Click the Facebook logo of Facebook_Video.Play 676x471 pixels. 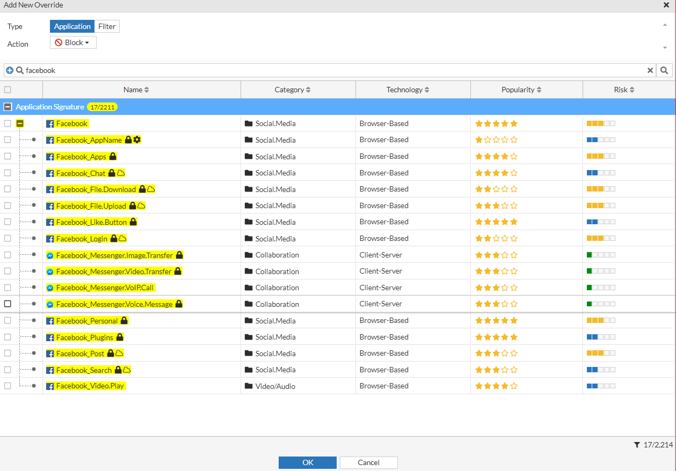click(50, 386)
